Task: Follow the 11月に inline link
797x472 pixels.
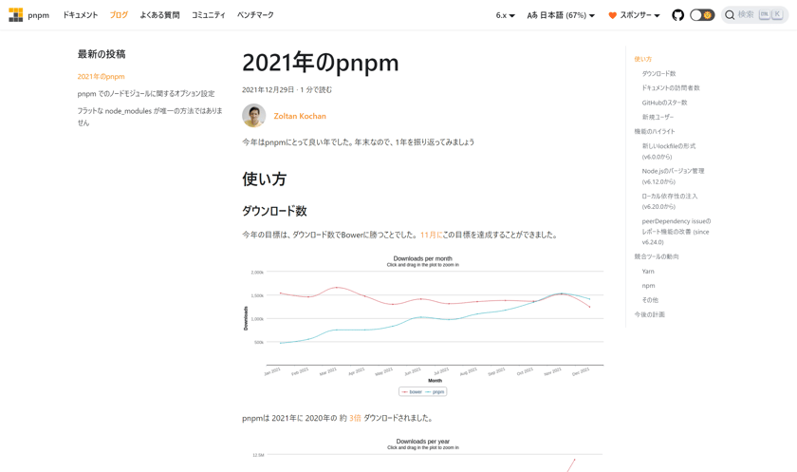Action: tap(431, 235)
